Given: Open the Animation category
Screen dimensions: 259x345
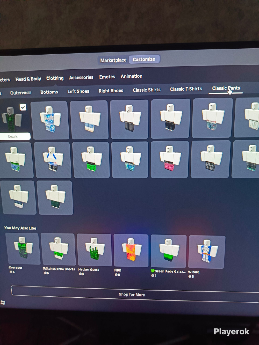Looking at the screenshot, I should (132, 76).
